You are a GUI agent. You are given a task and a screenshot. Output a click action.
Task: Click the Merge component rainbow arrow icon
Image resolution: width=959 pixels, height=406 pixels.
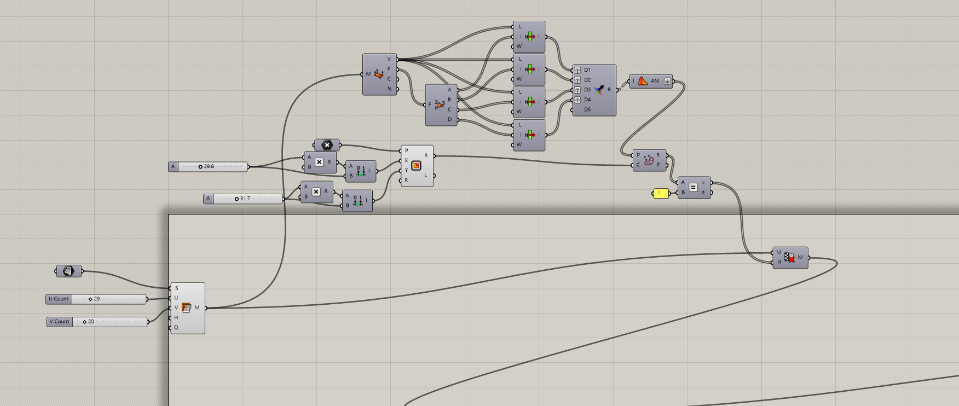(x=598, y=90)
